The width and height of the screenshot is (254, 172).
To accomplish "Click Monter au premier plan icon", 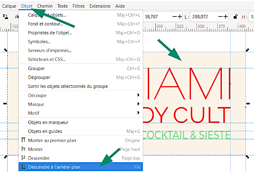I will 23,140.
